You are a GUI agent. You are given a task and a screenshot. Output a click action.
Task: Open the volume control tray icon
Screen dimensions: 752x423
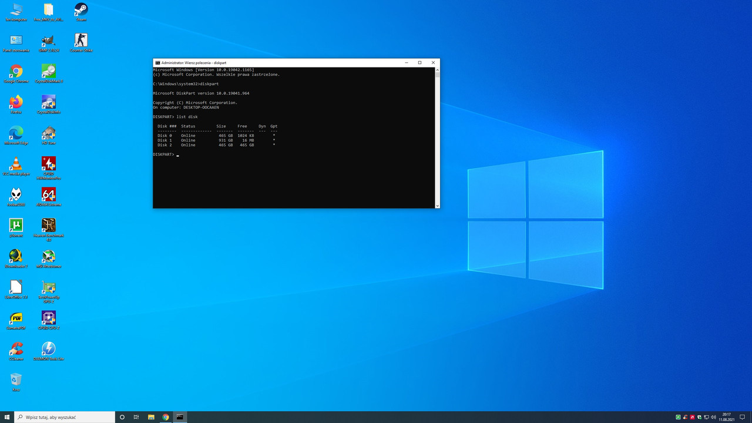713,417
